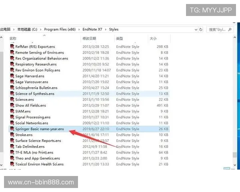Image resolution: width=240 pixels, height=192 pixels.
Task: Select file name "Social Networks.ens"
Action: point(32,123)
